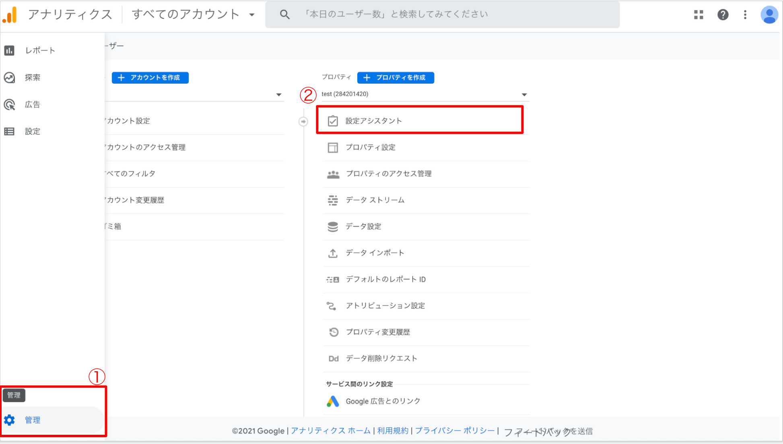The width and height of the screenshot is (783, 444).
Task: Select 設定アシスタント menu item
Action: 373,121
